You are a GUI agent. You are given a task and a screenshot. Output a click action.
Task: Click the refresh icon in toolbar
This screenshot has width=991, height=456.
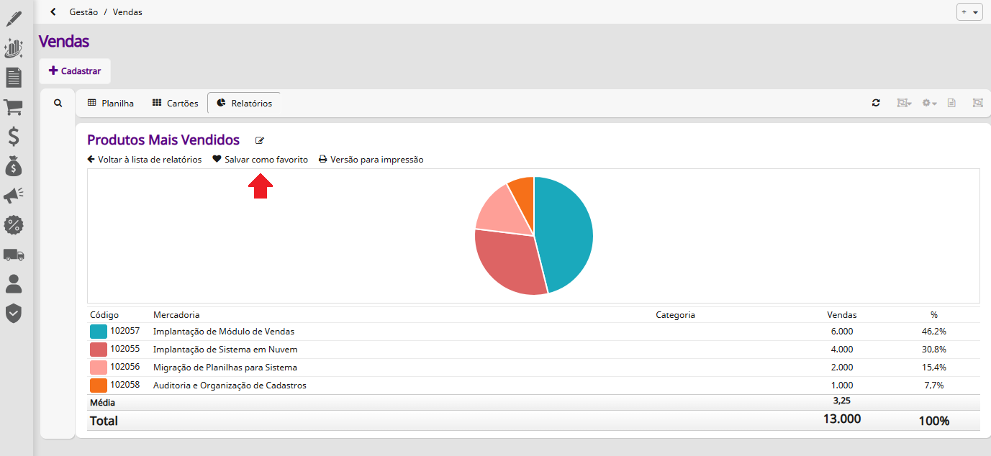[876, 103]
